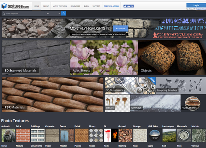This screenshot has height=148, width=206.
Task: Open the Home menu tab
Action: [x=37, y=6]
